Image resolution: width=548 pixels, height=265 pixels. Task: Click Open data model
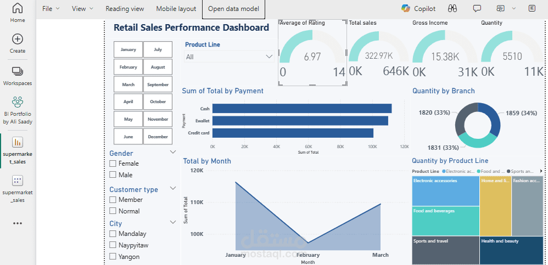(x=233, y=9)
